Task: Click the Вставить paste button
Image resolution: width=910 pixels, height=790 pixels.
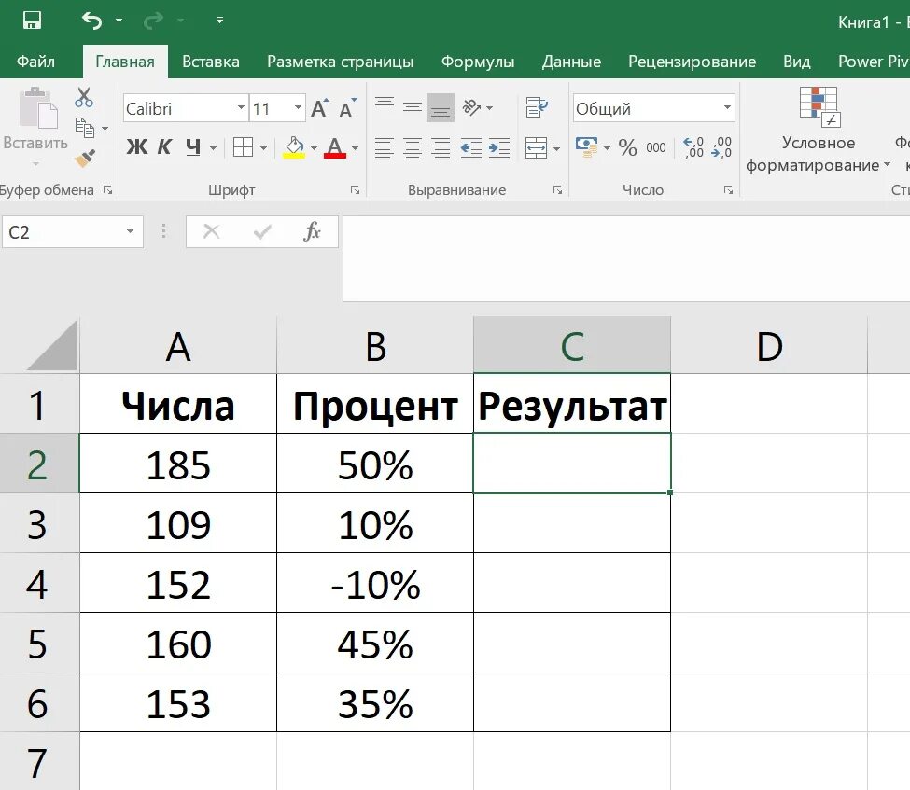Action: (x=36, y=118)
